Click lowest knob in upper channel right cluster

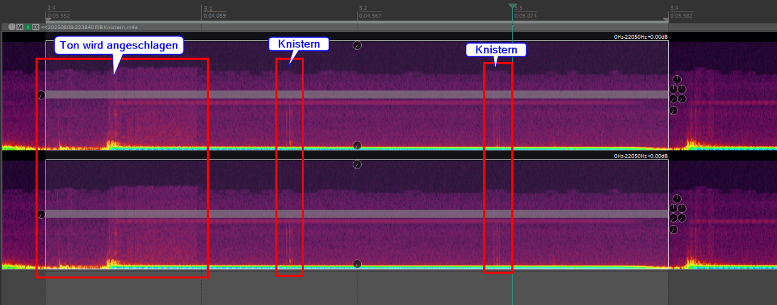pos(673,111)
